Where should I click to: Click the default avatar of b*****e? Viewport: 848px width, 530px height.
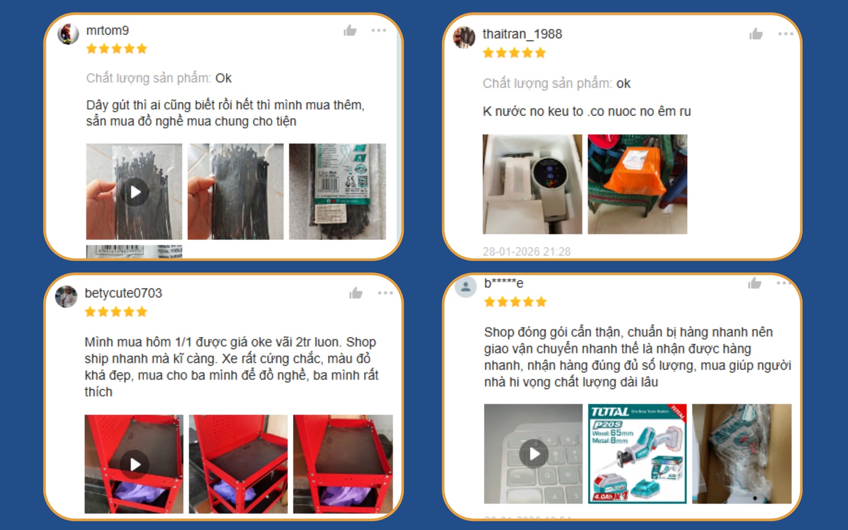pyautogui.click(x=466, y=287)
